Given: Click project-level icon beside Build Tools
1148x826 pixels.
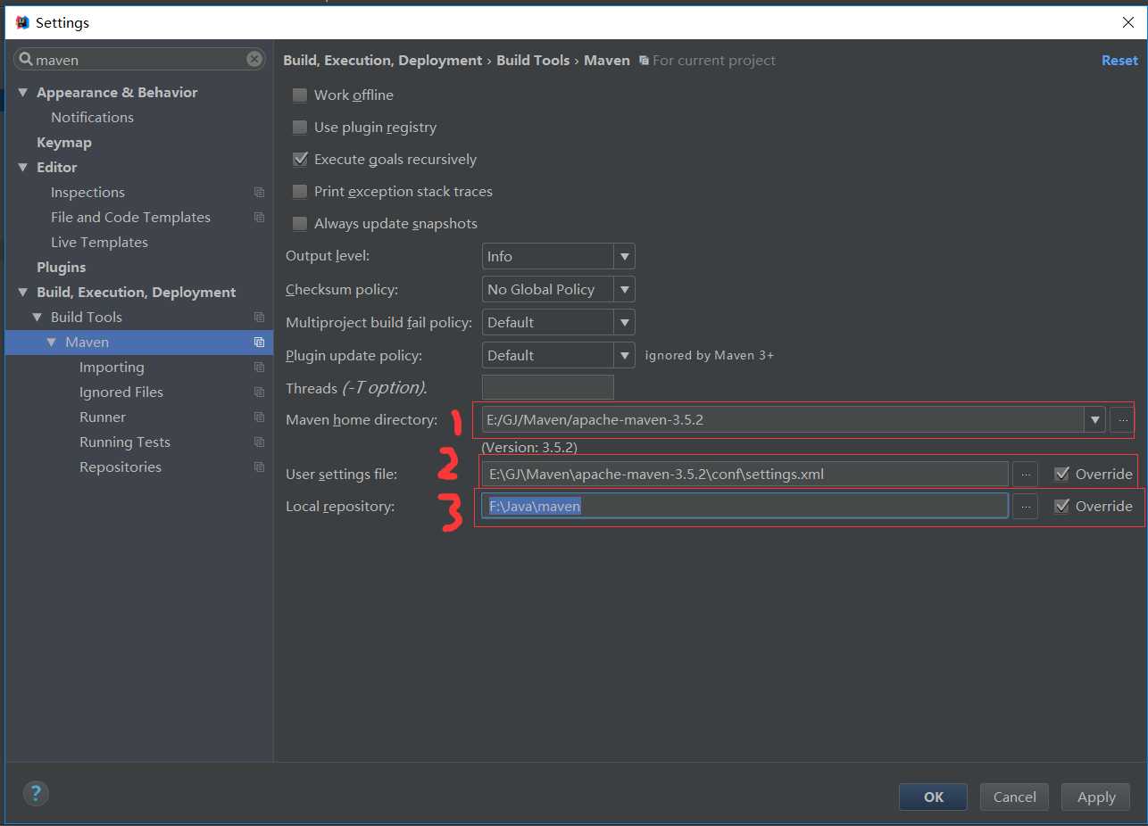Looking at the screenshot, I should click(x=259, y=318).
